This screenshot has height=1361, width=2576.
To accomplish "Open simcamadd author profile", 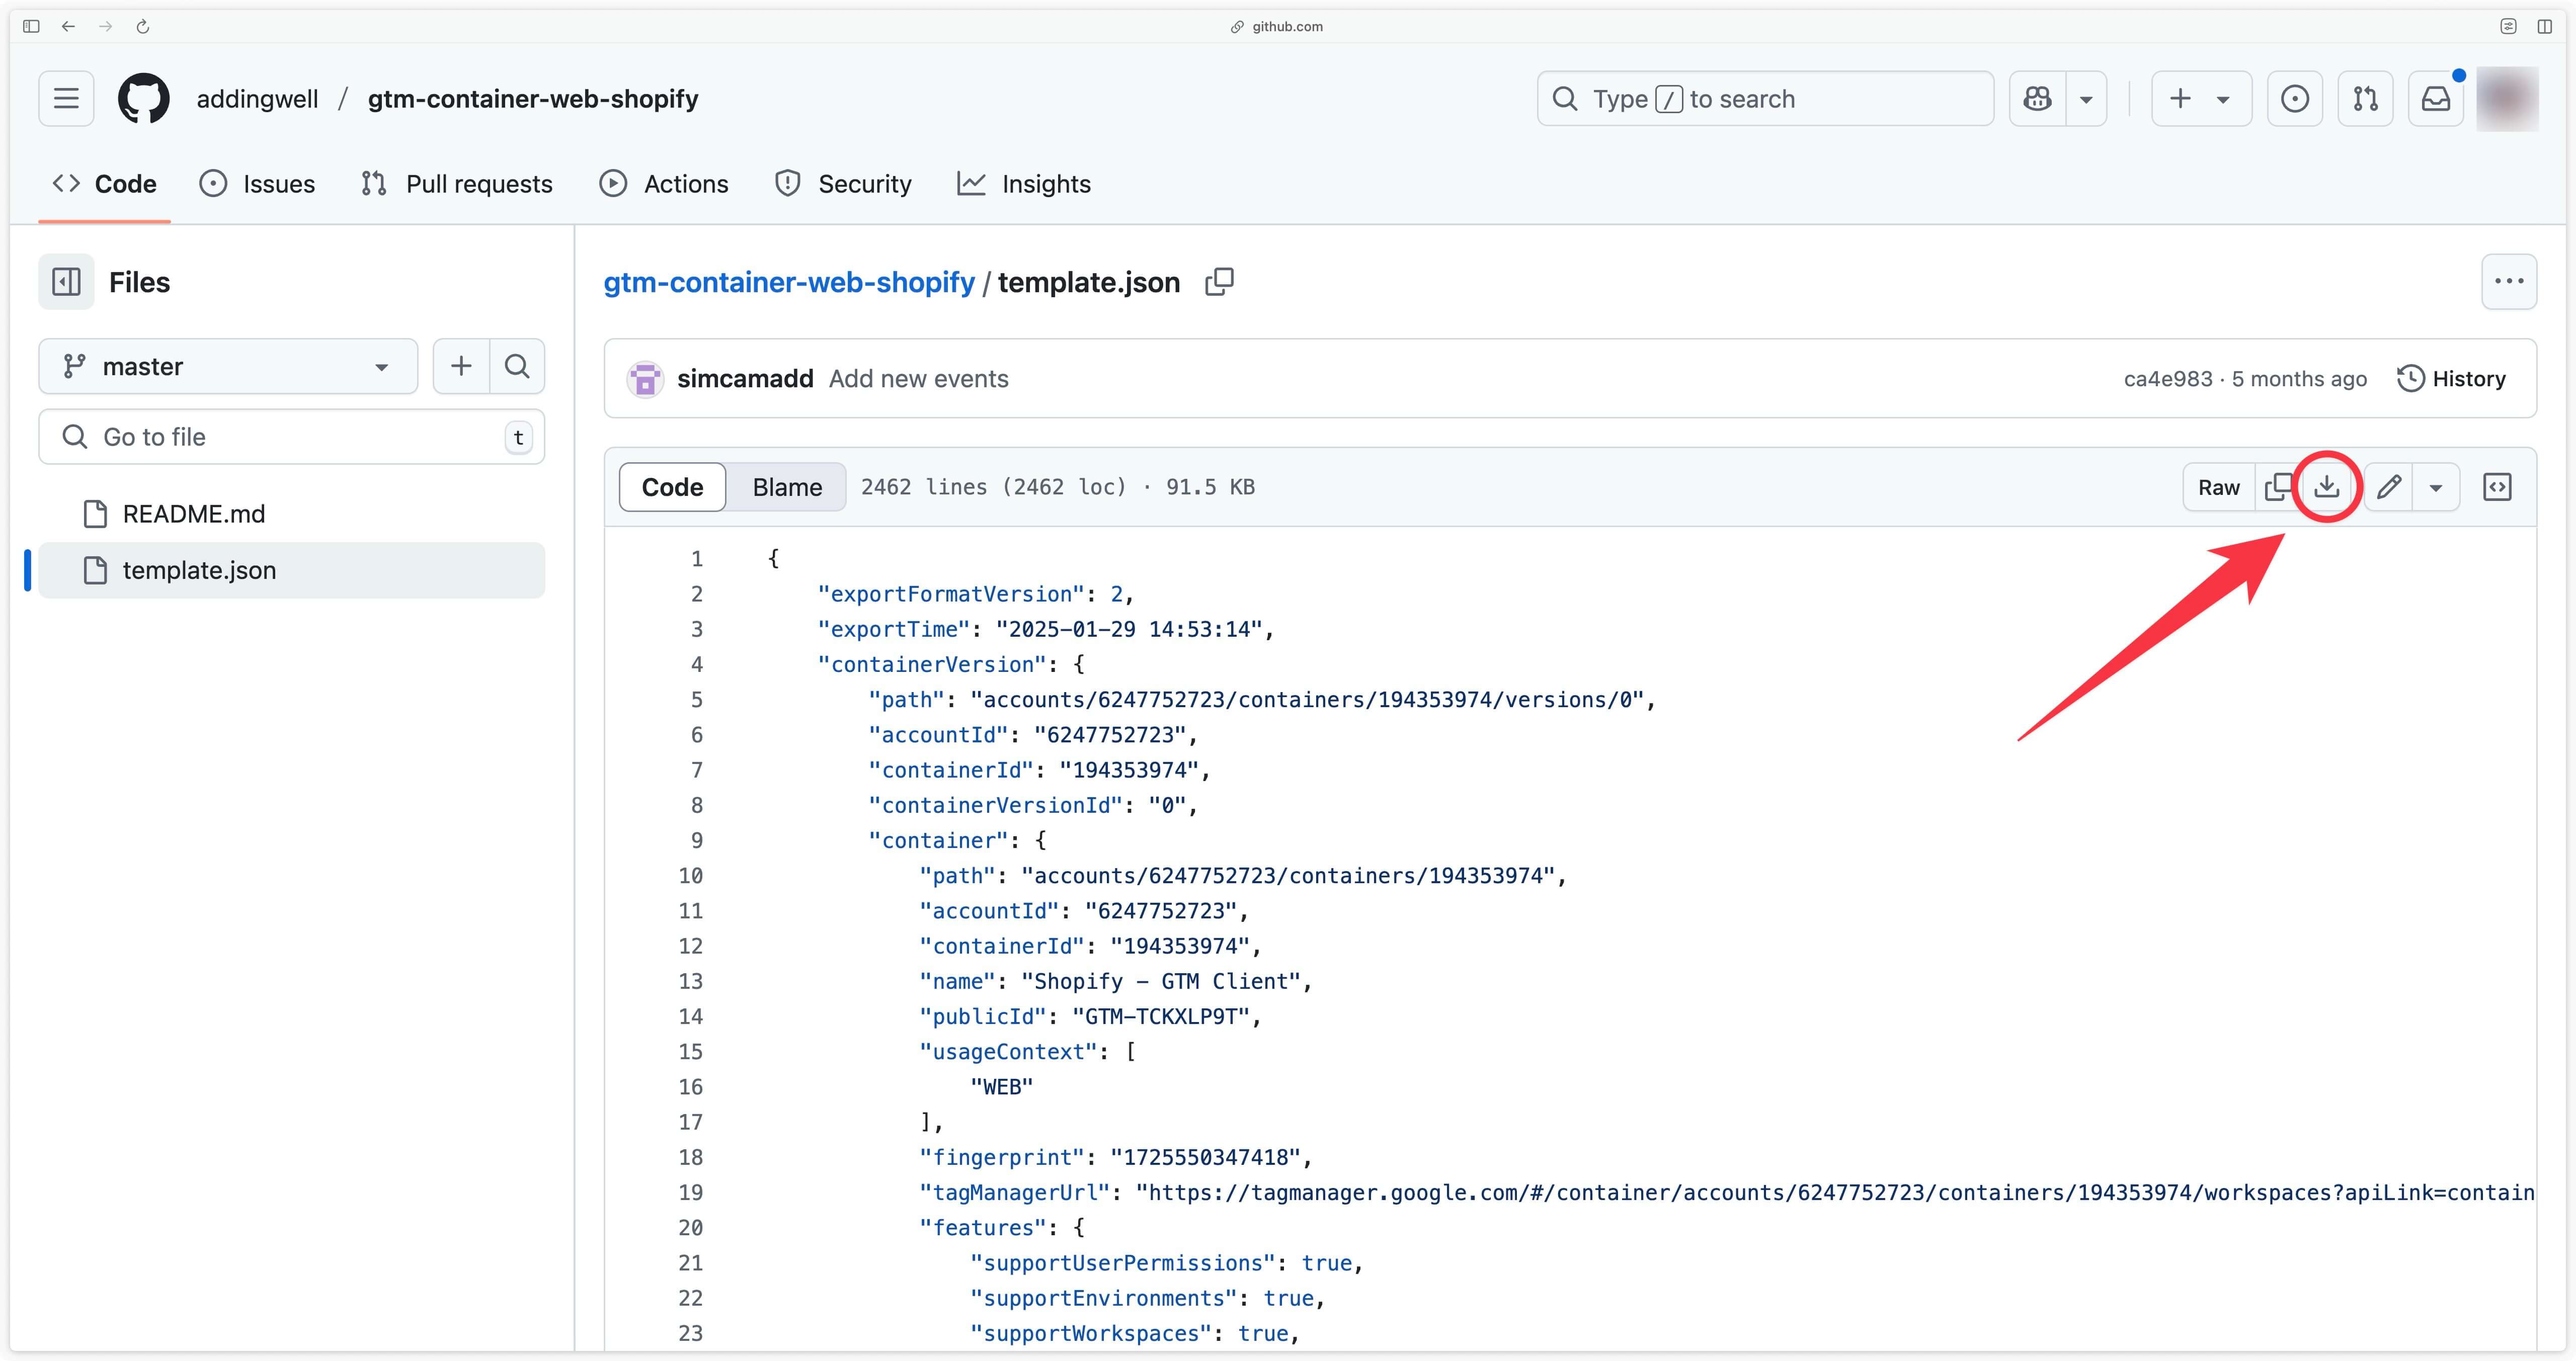I will click(x=745, y=379).
